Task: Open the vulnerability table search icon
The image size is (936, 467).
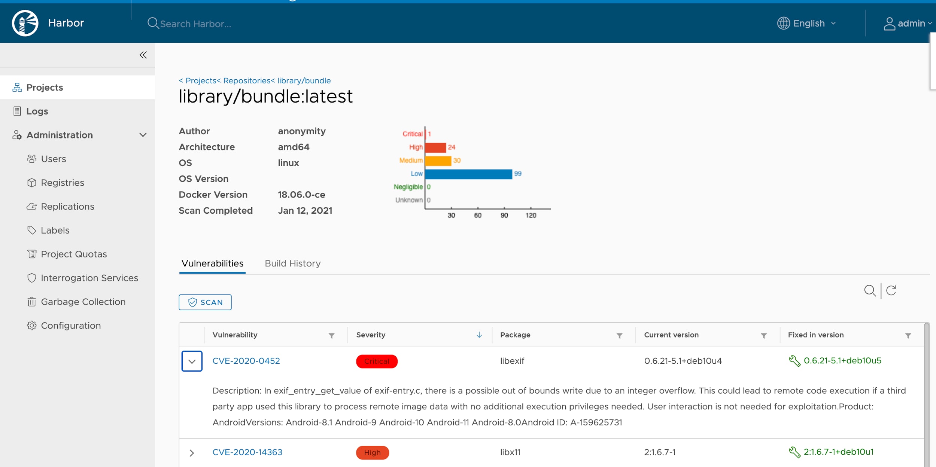Action: [x=870, y=291]
